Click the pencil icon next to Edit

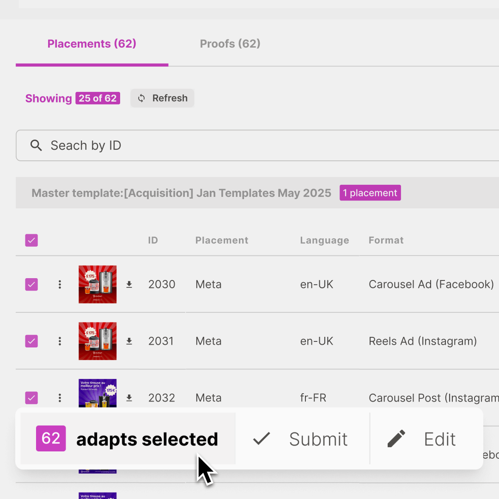click(396, 439)
